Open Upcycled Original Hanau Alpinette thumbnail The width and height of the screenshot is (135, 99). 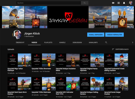pyautogui.click(x=92, y=60)
